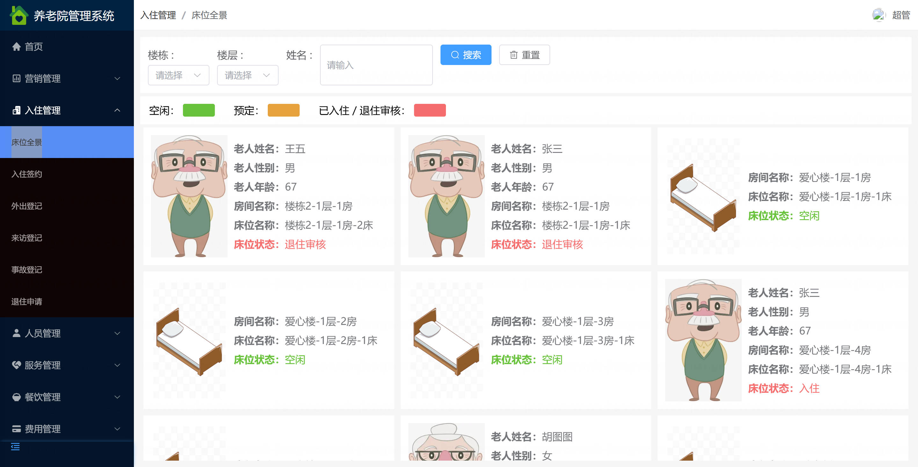Click the user avatar icon next to 超管
The width and height of the screenshot is (918, 467).
pyautogui.click(x=879, y=15)
